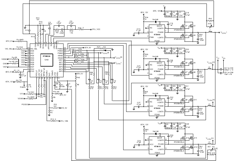Select the Q1 MOSFET symbol
The image size is (234, 161).
[x=186, y=26]
